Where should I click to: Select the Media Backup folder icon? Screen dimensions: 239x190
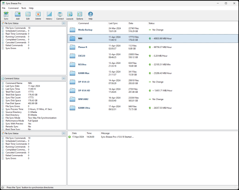tap(72, 30)
